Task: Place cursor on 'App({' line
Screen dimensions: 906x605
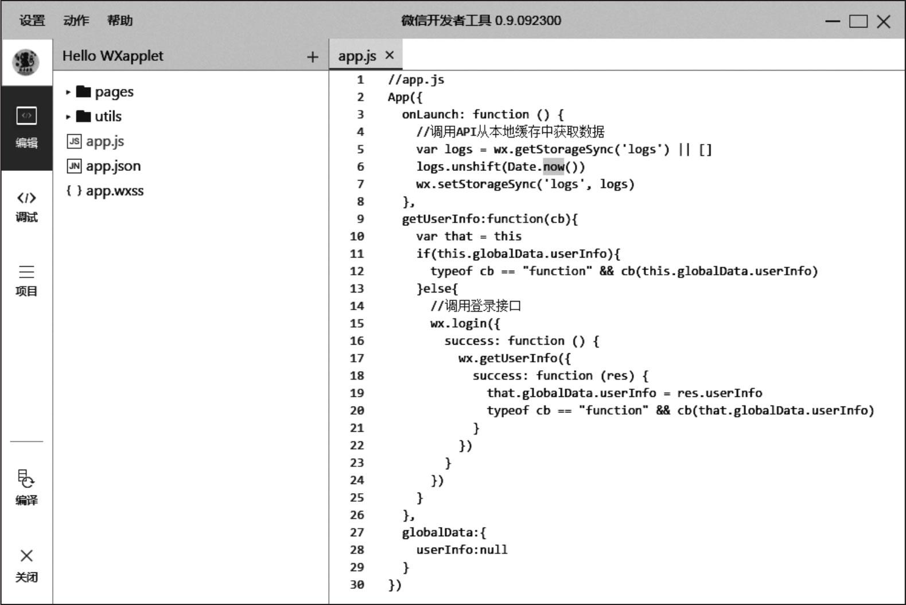Action: pyautogui.click(x=405, y=97)
